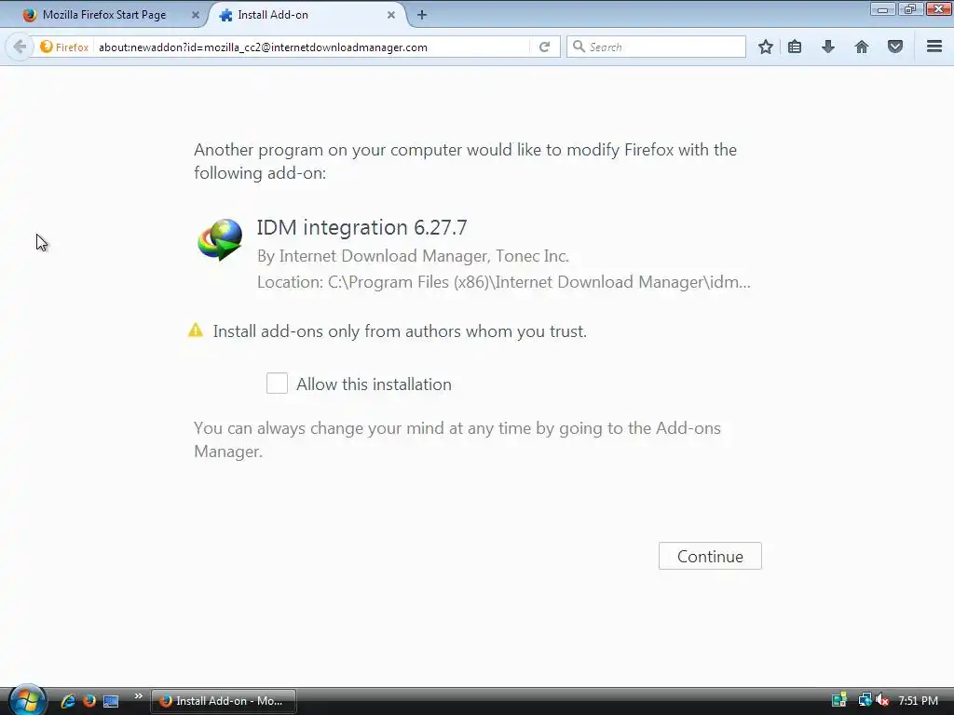Switch to Mozilla Firefox Start Page tab
Viewport: 954px width, 715px height.
click(104, 15)
